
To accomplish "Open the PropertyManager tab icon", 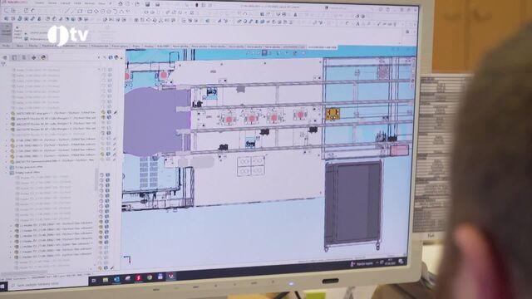I will [x=14, y=57].
